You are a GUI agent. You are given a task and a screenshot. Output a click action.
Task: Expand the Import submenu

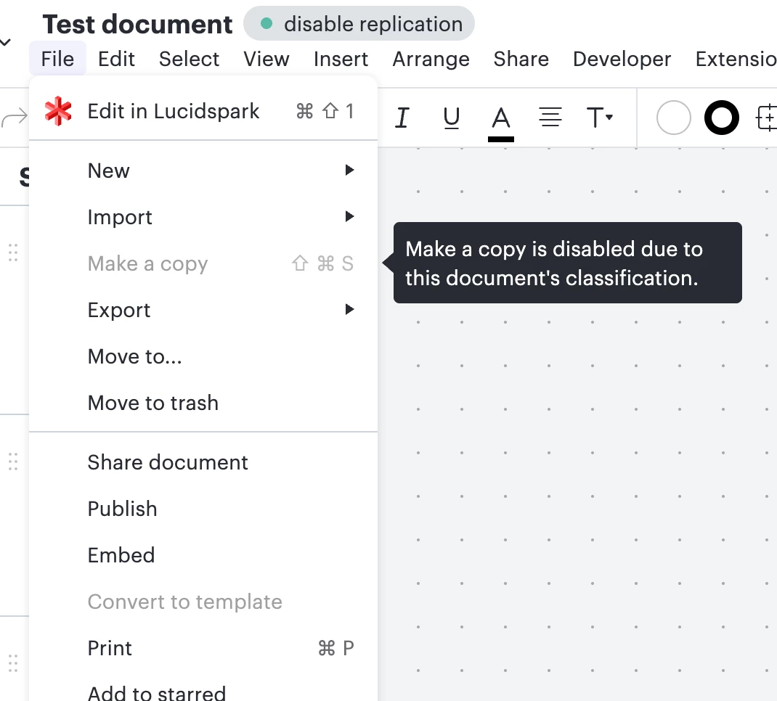203,217
